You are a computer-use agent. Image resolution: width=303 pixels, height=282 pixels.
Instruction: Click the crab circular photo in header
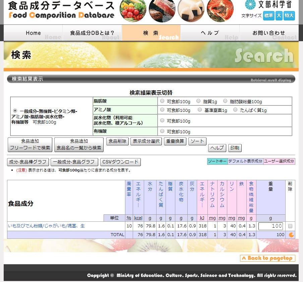tap(220, 10)
